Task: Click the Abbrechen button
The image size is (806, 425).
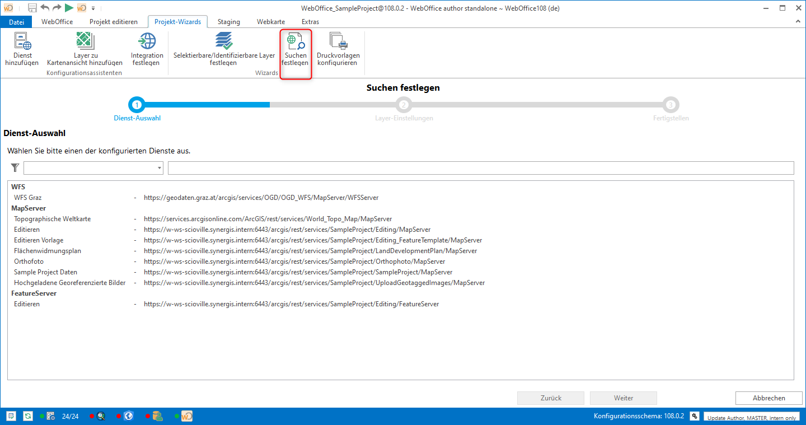Action: point(768,398)
